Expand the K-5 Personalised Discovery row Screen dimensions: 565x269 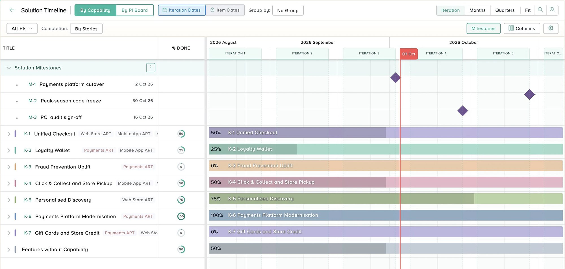point(9,200)
